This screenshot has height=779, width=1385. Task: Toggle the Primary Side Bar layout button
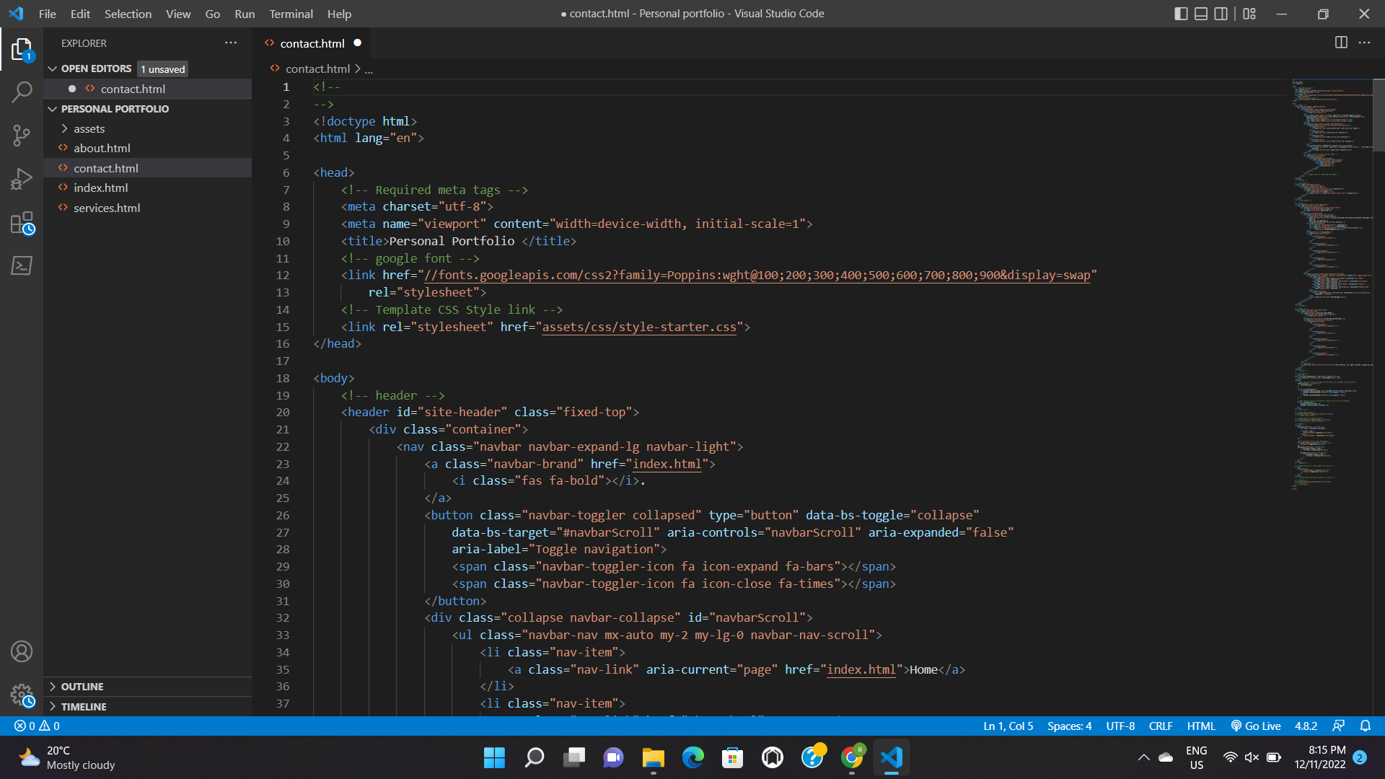[x=1181, y=14]
